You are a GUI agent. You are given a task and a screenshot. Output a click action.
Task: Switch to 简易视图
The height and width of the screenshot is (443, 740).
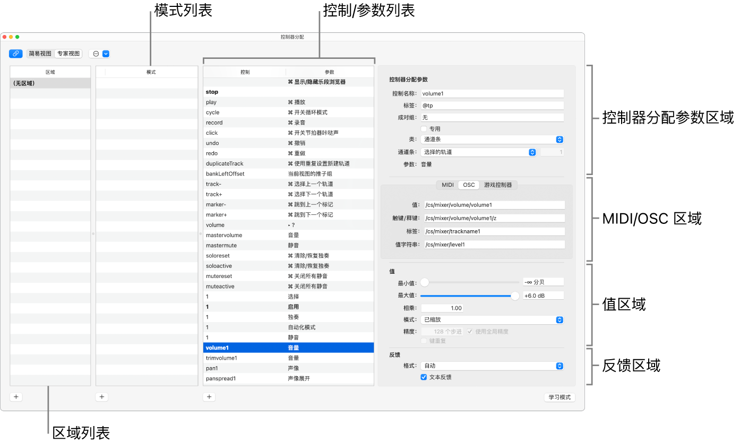pyautogui.click(x=40, y=54)
